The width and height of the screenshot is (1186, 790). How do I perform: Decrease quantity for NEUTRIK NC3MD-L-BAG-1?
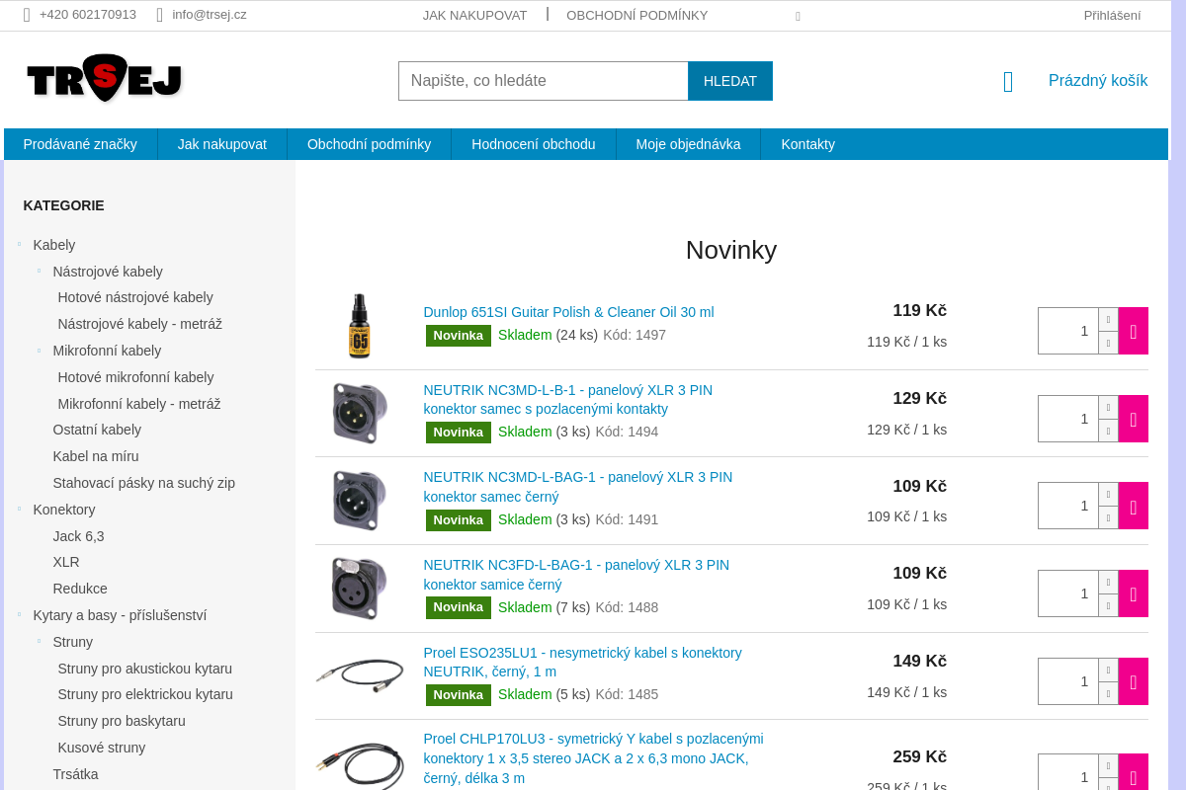1108,517
